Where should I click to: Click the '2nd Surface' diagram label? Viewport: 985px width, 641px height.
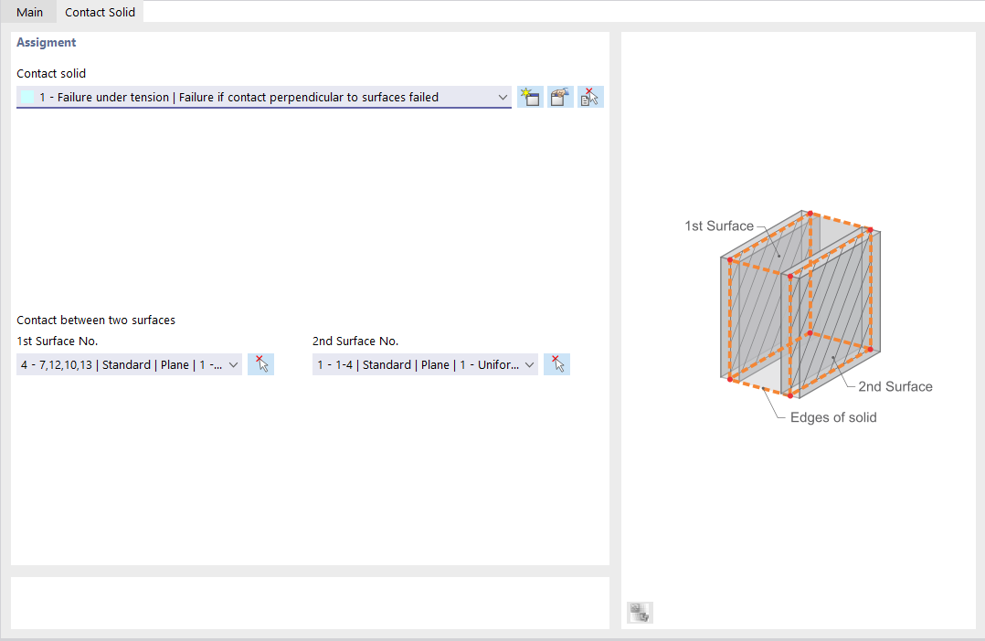[x=895, y=387]
